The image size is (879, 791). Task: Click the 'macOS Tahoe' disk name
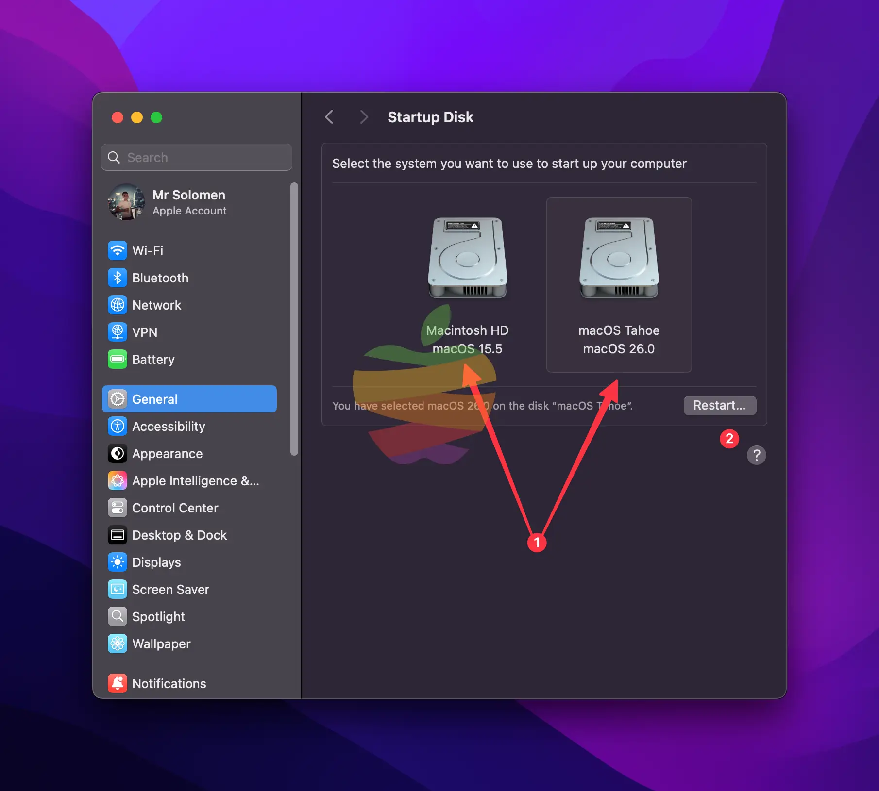tap(619, 330)
